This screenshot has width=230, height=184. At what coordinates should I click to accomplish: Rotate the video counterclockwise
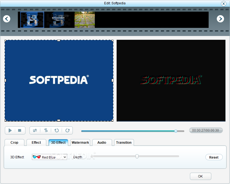point(57,130)
